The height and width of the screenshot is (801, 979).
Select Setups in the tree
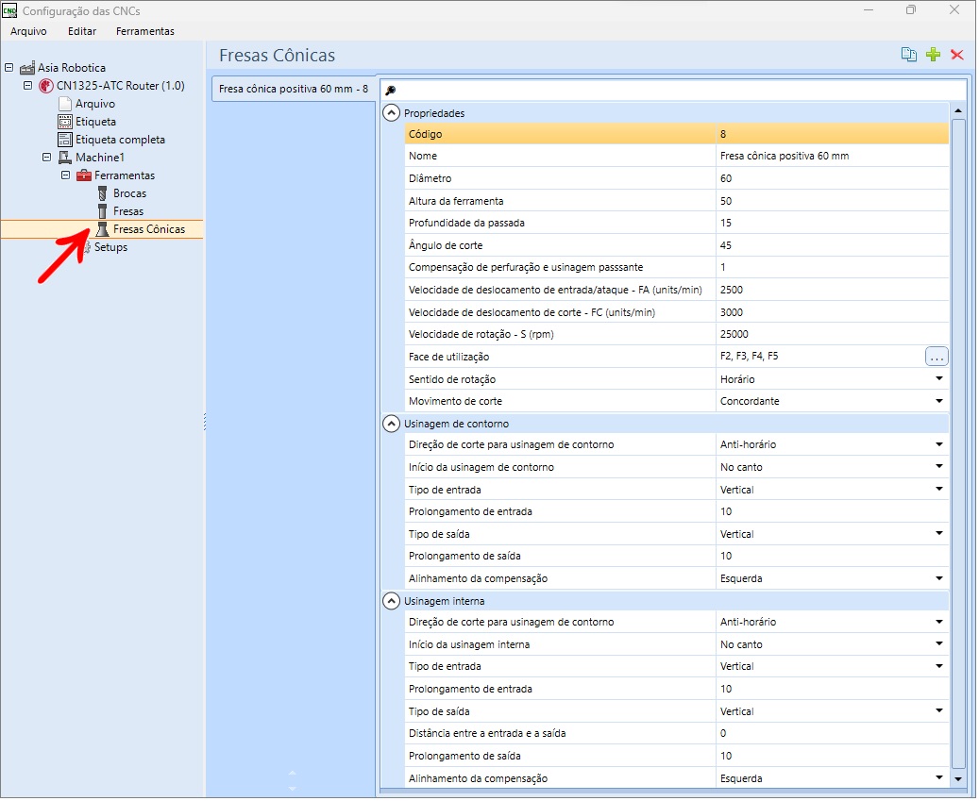click(111, 248)
